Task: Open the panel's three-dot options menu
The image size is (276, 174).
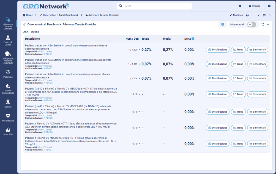Action: tap(268, 25)
